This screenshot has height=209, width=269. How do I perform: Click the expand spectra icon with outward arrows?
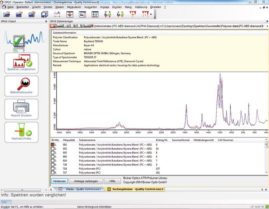pos(107,14)
